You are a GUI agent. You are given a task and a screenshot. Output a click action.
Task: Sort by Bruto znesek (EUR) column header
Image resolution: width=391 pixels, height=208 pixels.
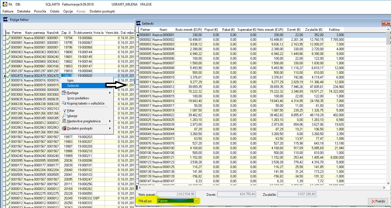(188, 30)
